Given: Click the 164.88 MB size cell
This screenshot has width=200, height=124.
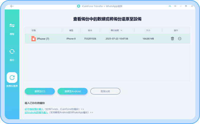Looking at the screenshot, I should 148,39.
